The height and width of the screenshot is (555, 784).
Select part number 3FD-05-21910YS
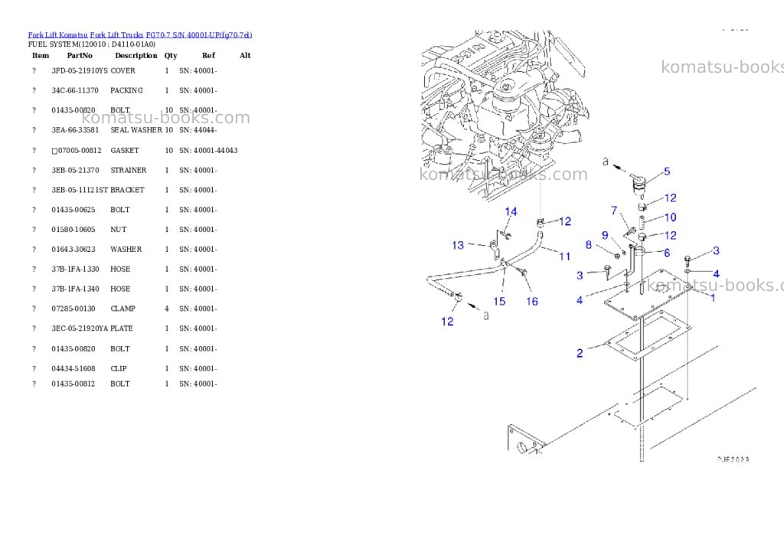click(x=80, y=71)
